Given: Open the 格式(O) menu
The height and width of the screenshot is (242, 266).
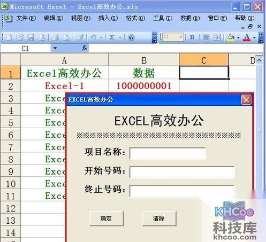Looking at the screenshot, I should click(x=135, y=18).
